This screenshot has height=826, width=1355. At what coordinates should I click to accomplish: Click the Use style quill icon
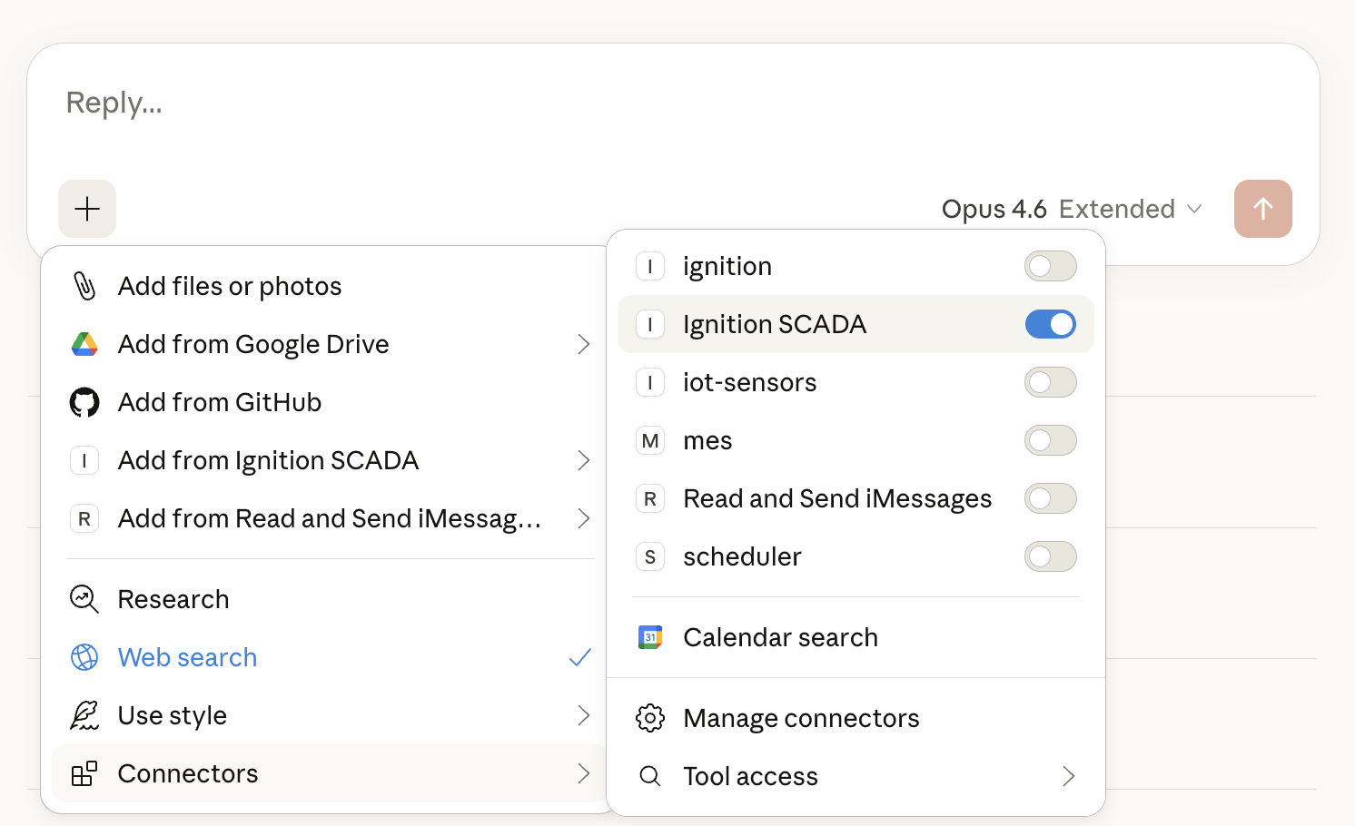(x=84, y=715)
